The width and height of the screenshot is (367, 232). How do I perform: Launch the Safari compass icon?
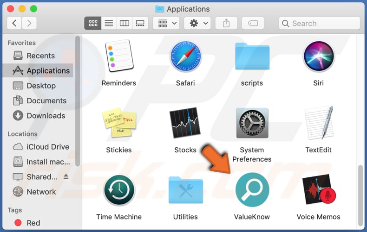pyautogui.click(x=185, y=56)
